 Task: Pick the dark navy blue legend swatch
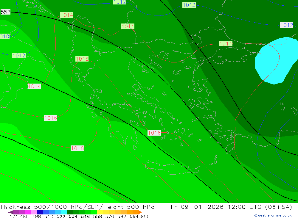40,212
